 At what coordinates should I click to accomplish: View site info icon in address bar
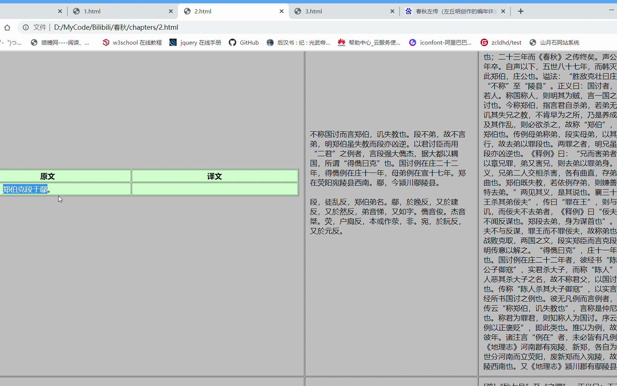click(x=26, y=27)
